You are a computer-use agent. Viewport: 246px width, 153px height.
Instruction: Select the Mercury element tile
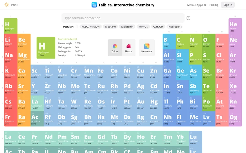click(x=156, y=103)
